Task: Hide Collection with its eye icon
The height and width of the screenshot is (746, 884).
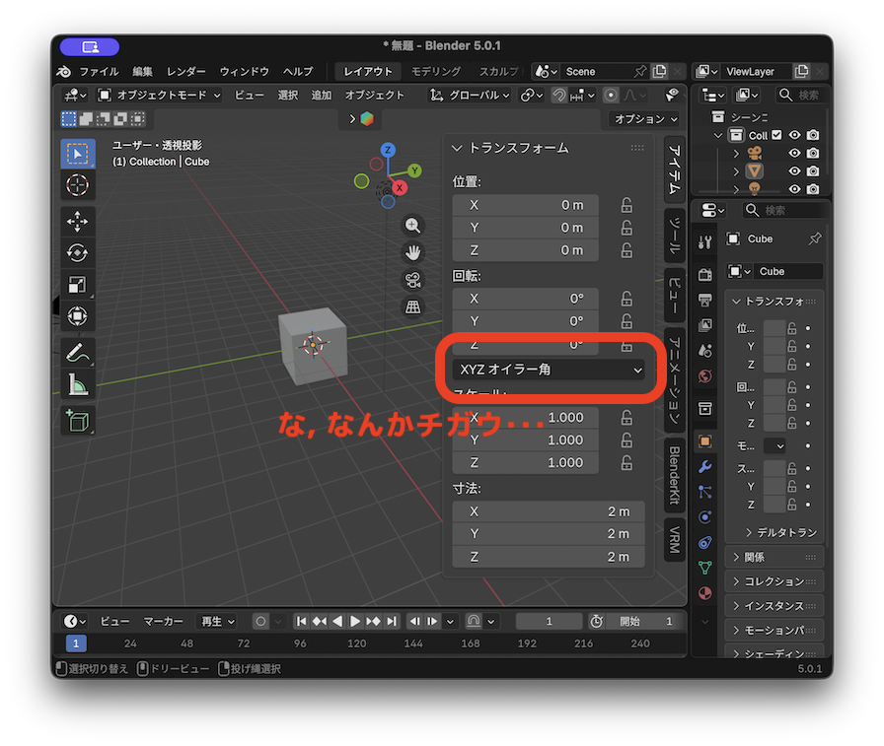Action: pos(794,135)
